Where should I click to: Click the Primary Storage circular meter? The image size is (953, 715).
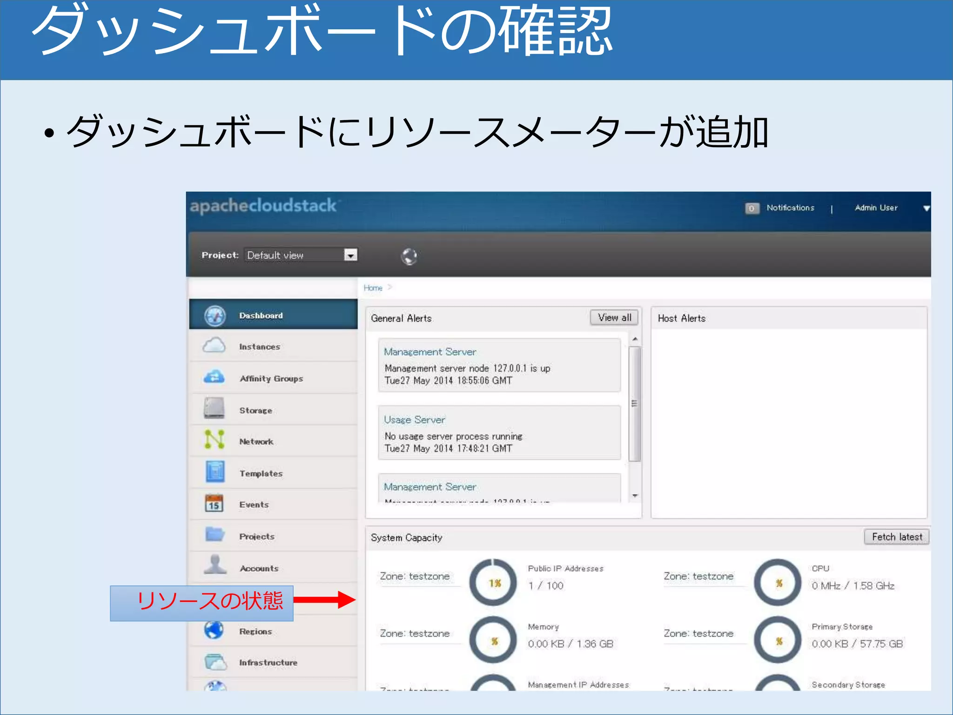[x=778, y=640]
